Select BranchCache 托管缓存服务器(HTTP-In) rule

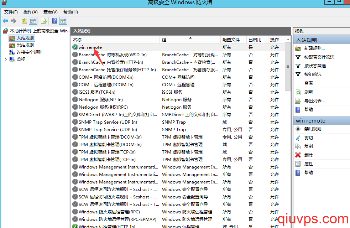pyautogui.click(x=178, y=70)
